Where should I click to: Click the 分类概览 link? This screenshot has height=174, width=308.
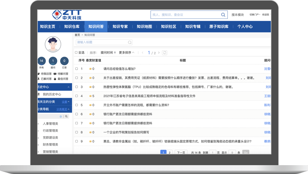pyautogui.click(x=62, y=109)
